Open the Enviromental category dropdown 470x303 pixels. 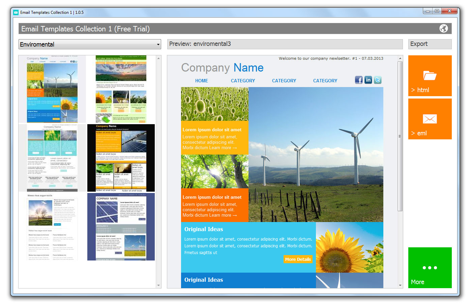point(90,44)
